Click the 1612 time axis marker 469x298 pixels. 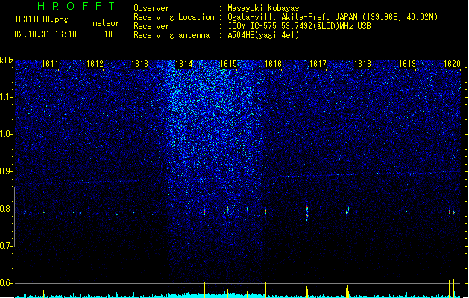tap(95, 64)
